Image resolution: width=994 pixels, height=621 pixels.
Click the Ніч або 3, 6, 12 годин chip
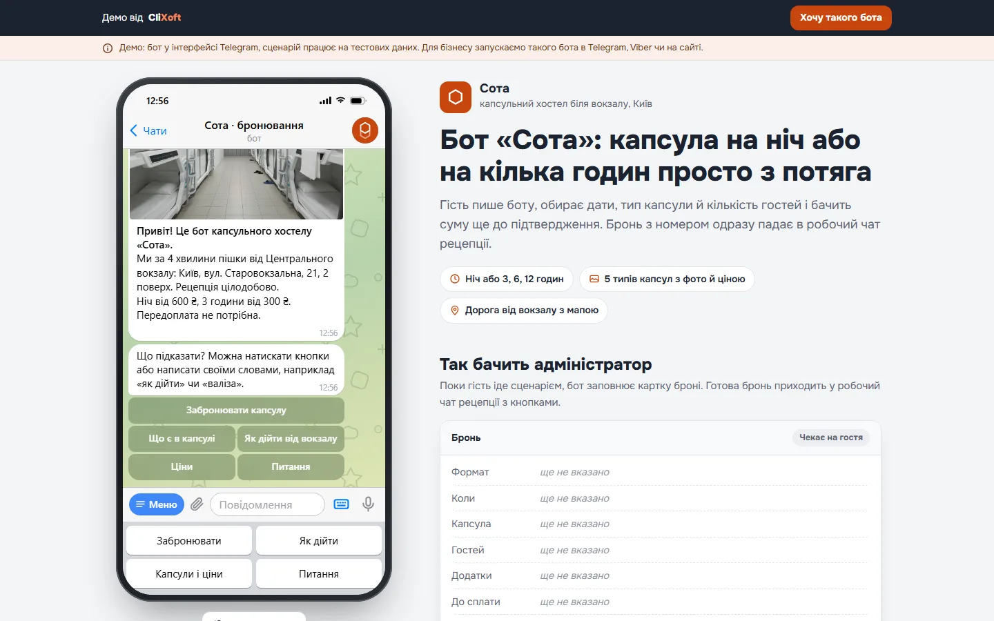pos(507,279)
